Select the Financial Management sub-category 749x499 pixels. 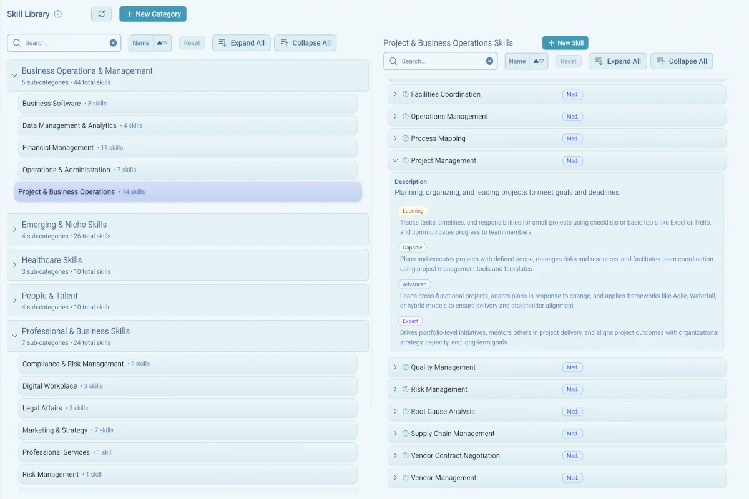pyautogui.click(x=188, y=148)
